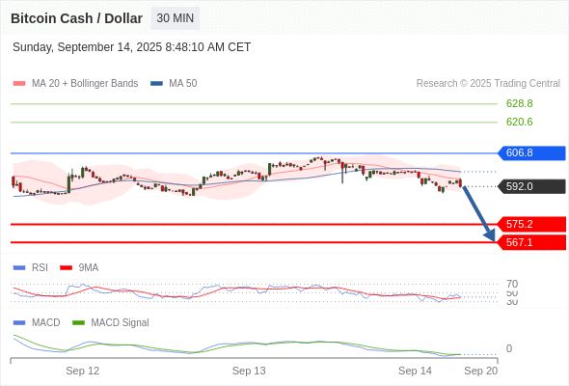
Task: Click the 567.1 red target tag
Action: pos(531,242)
